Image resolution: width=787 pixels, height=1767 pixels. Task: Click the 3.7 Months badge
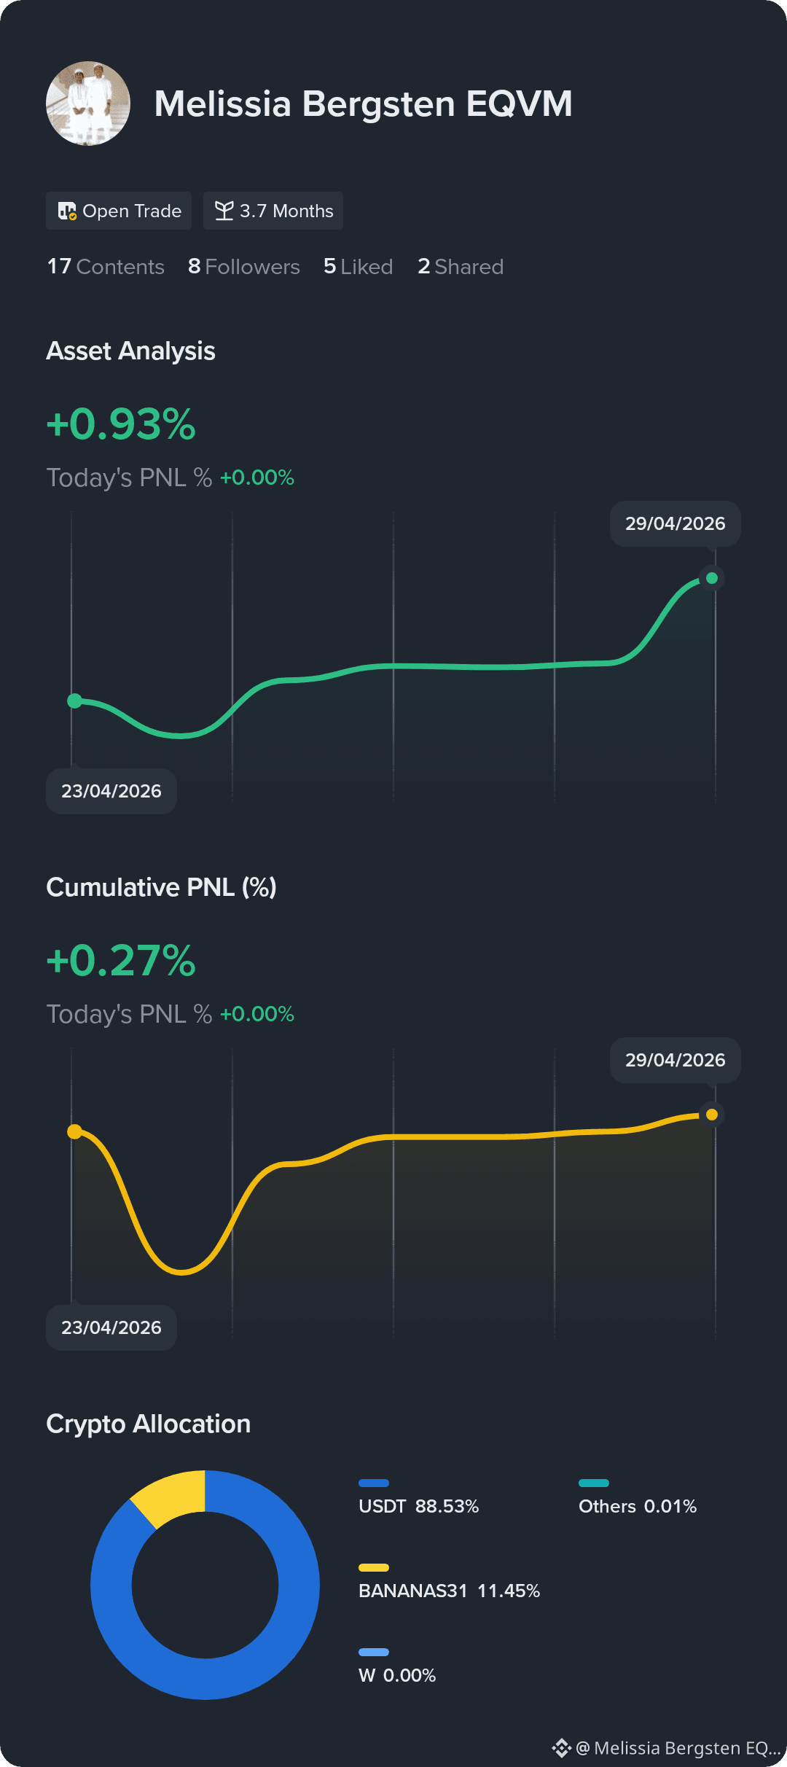click(273, 211)
